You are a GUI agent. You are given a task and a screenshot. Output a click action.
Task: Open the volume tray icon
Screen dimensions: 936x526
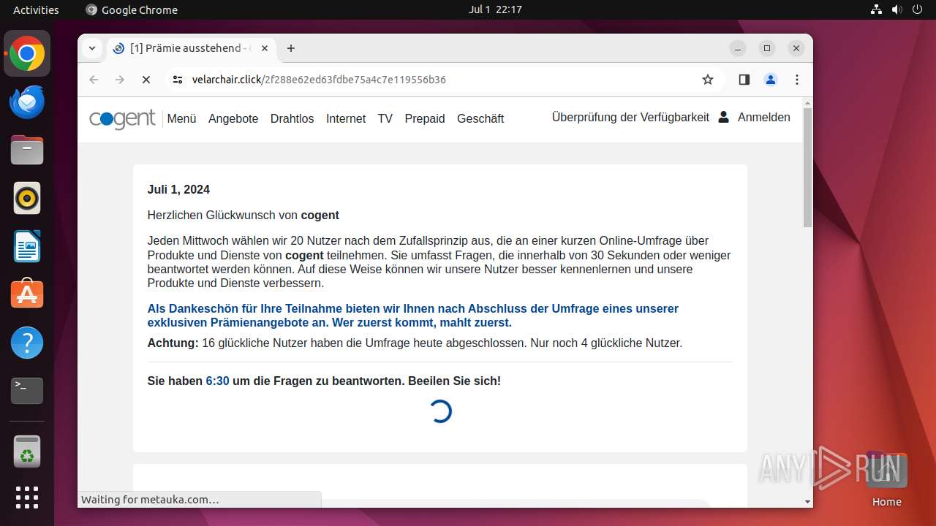pyautogui.click(x=897, y=9)
